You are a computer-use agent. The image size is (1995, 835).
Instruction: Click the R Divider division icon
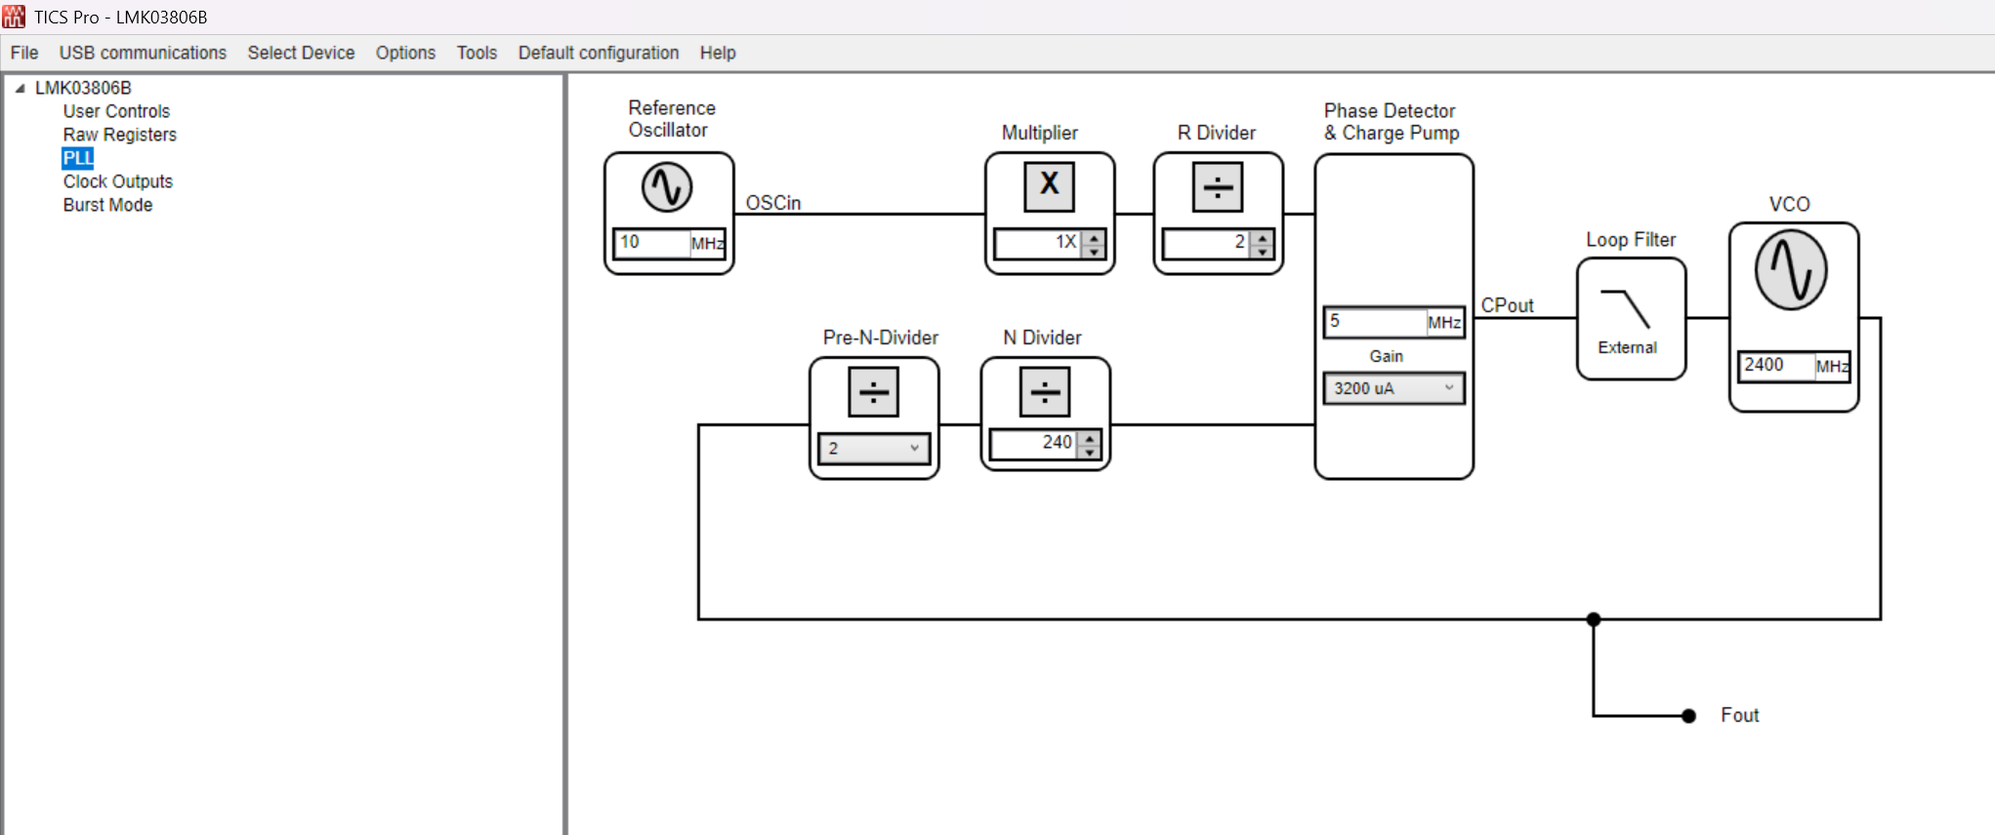tap(1218, 186)
